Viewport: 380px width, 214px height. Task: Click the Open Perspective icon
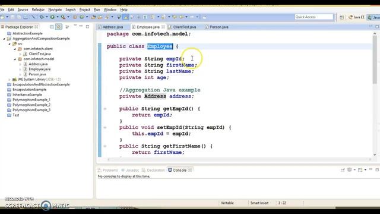tap(341, 17)
